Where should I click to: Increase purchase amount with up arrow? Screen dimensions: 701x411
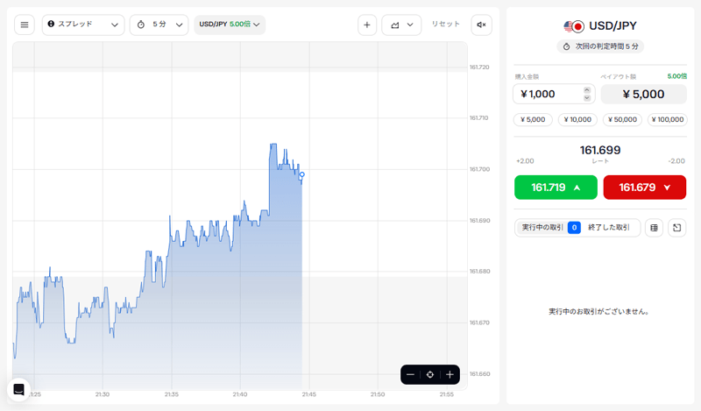pos(587,90)
